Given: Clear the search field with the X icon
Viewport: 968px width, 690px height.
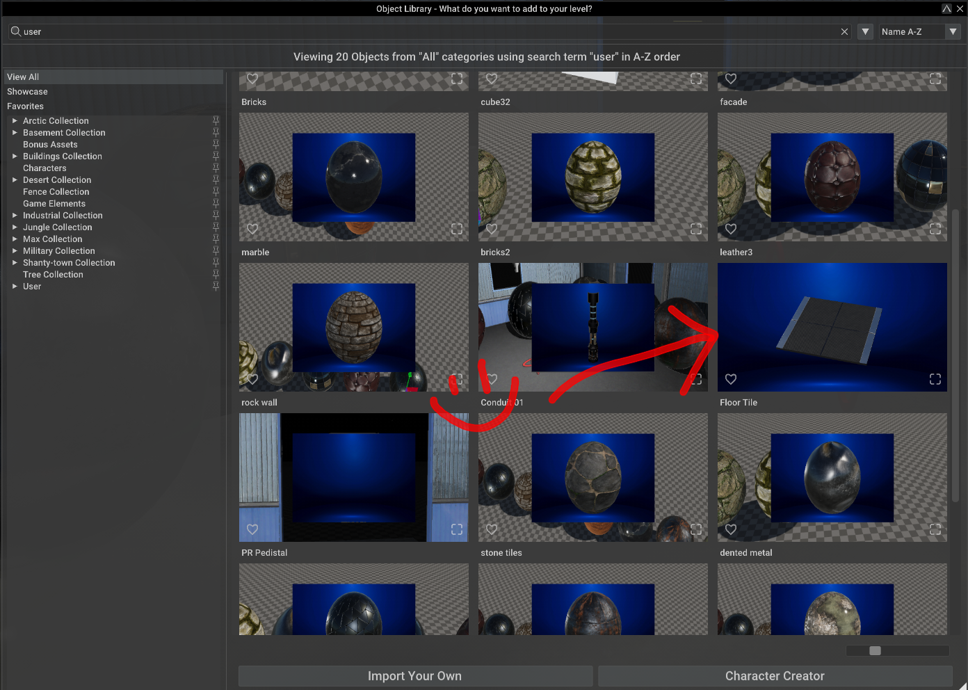Looking at the screenshot, I should (x=844, y=31).
